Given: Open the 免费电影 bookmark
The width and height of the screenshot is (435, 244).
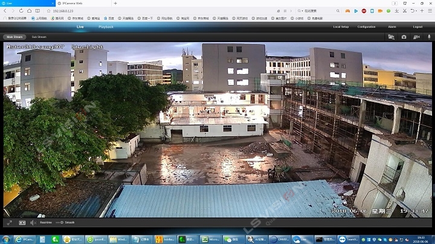Looking at the screenshot, I should click(x=315, y=18).
